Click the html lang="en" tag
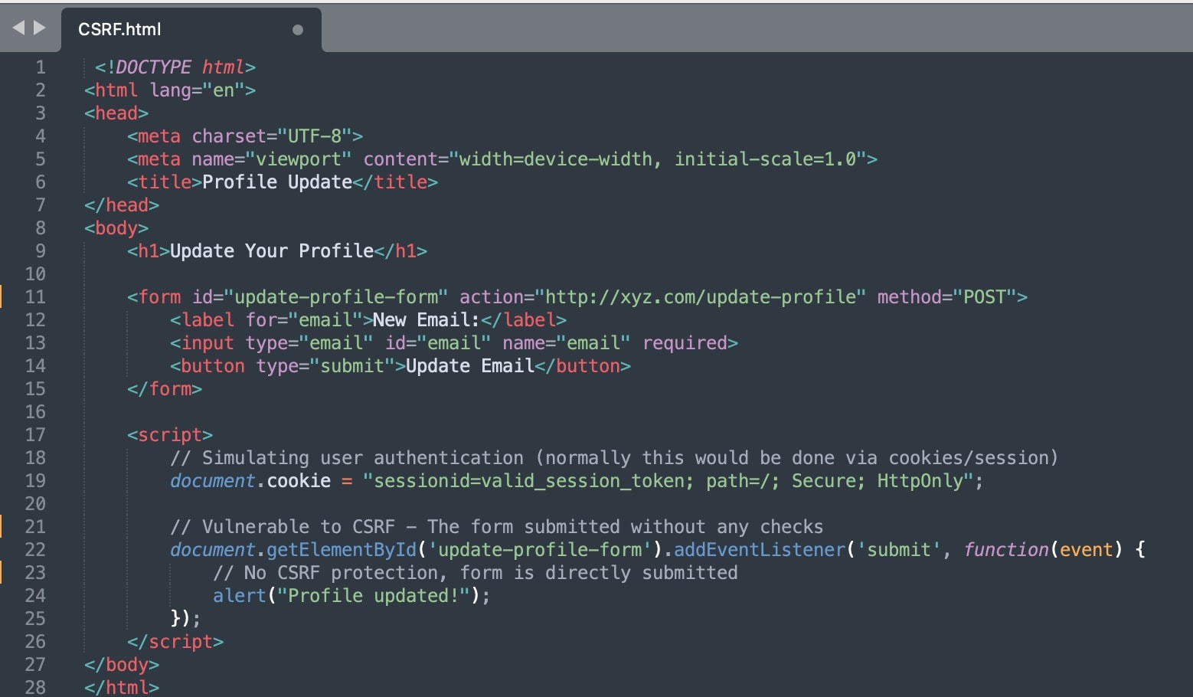The image size is (1193, 697). point(170,90)
